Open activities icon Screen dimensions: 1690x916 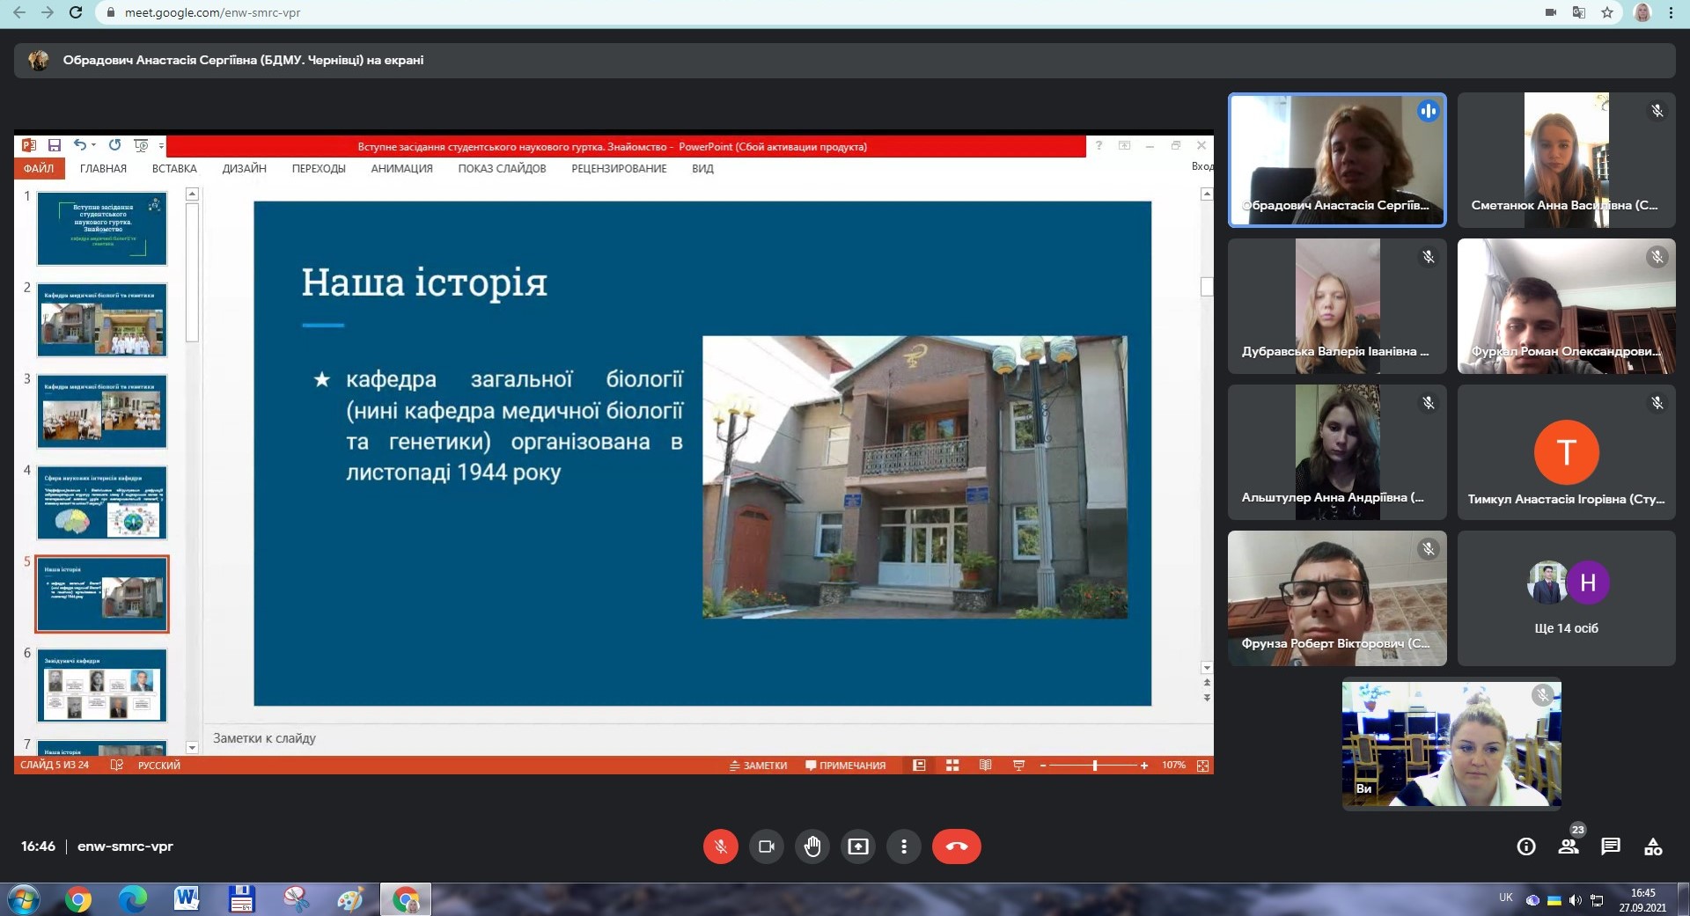pos(1653,846)
